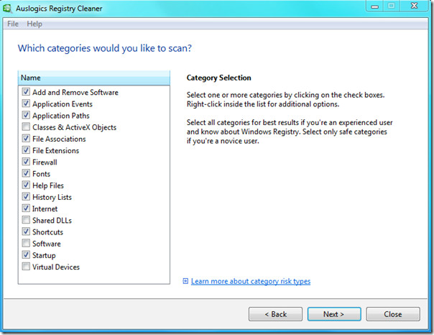This screenshot has width=434, height=335.
Task: Uncheck the File Associations checkbox
Action: coord(26,138)
